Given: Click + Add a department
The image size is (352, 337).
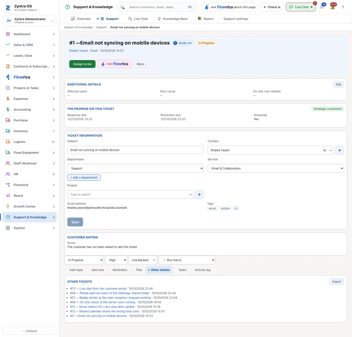Looking at the screenshot, I should 84,178.
